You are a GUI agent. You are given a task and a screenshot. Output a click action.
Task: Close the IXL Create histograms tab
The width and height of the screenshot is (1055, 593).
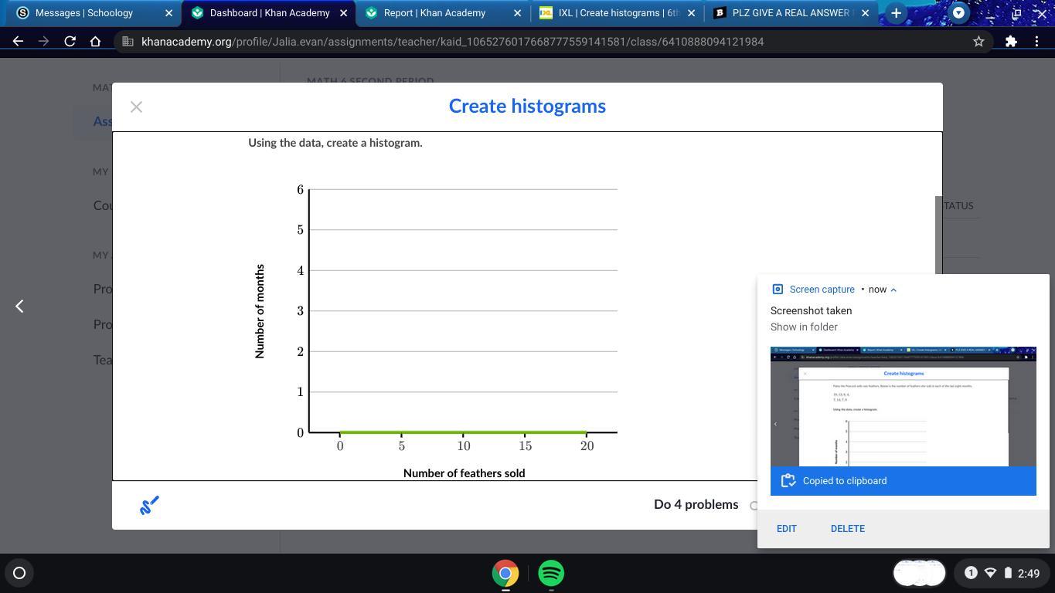point(691,13)
